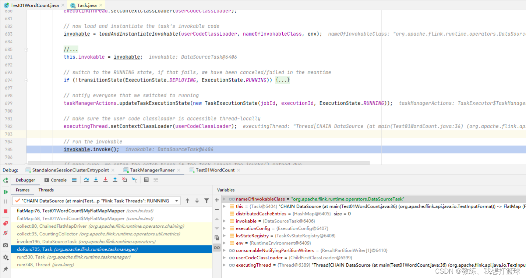The width and height of the screenshot is (526, 278).
Task: Run to cursor position
Action: (x=134, y=180)
